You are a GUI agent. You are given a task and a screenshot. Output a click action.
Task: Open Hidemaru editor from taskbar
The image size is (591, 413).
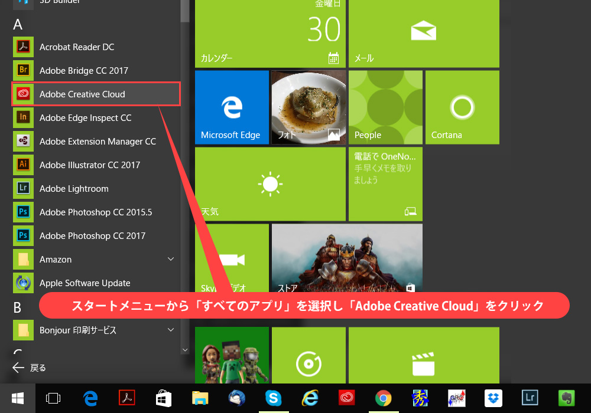click(x=420, y=398)
